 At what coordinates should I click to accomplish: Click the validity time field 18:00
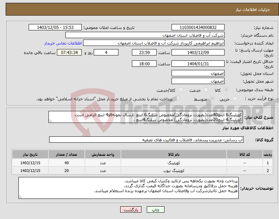pyautogui.click(x=144, y=64)
